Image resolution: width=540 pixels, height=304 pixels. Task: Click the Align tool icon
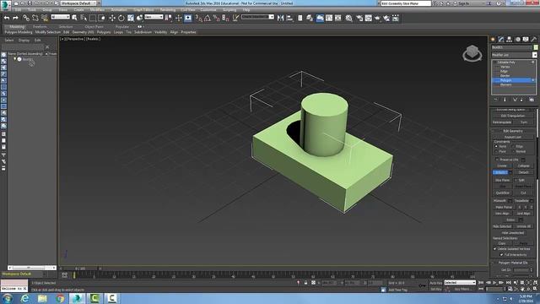click(x=289, y=18)
